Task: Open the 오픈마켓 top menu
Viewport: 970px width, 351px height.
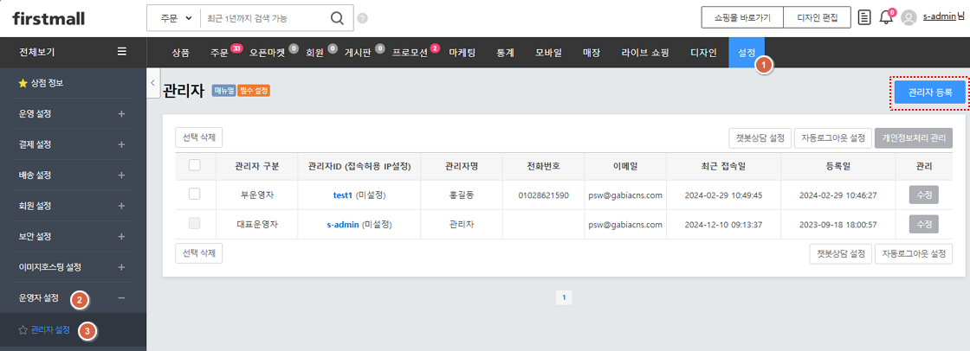Action: click(x=268, y=53)
